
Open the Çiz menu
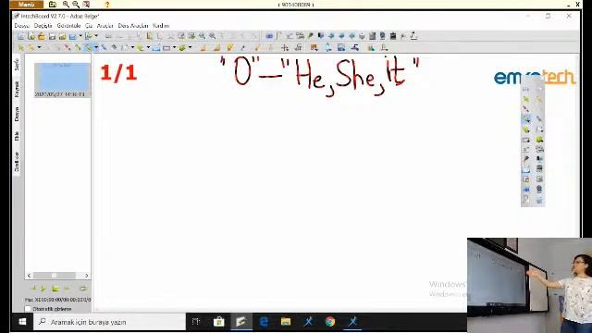tap(89, 26)
